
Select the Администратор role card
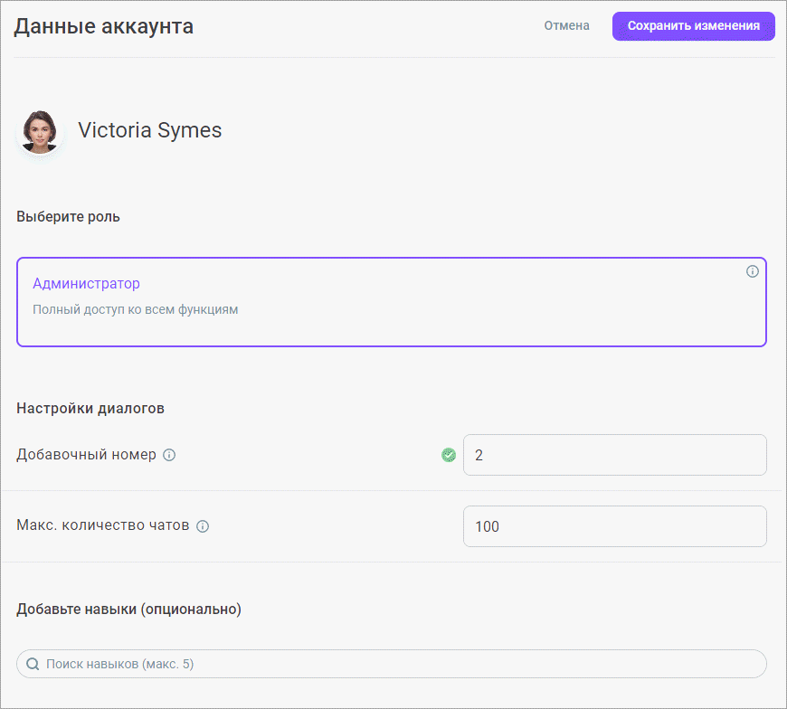coord(392,302)
